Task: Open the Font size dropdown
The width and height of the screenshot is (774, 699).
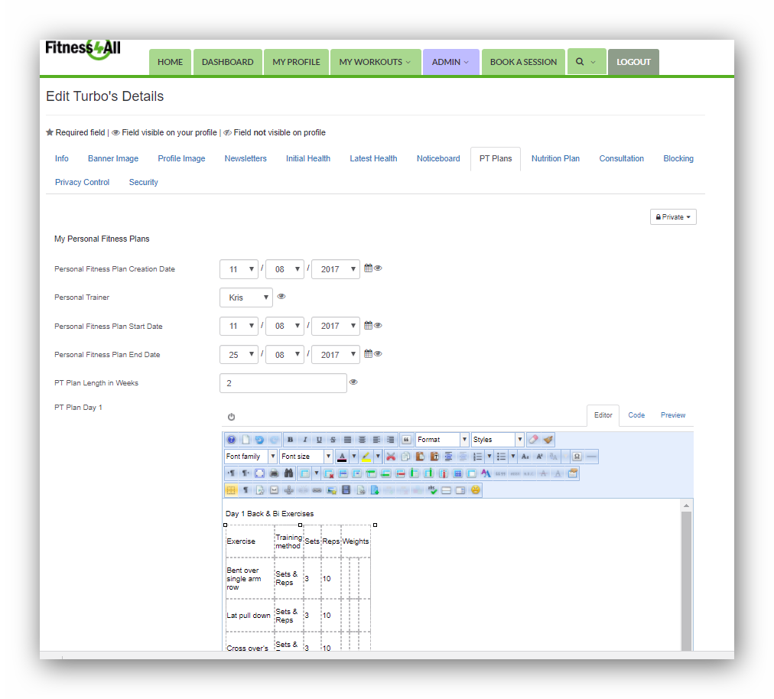Action: pyautogui.click(x=306, y=457)
